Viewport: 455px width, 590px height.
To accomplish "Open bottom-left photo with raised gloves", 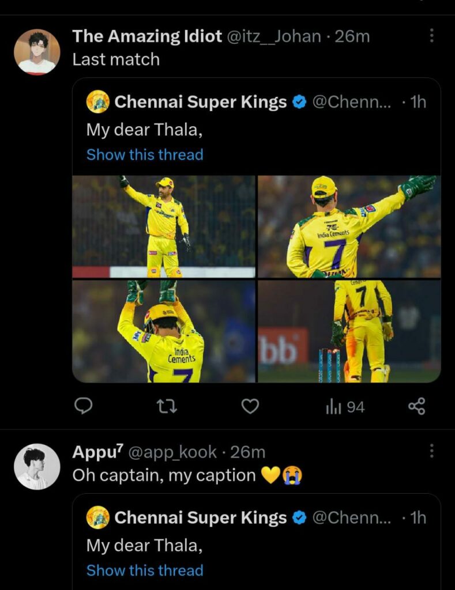I will click(x=164, y=331).
